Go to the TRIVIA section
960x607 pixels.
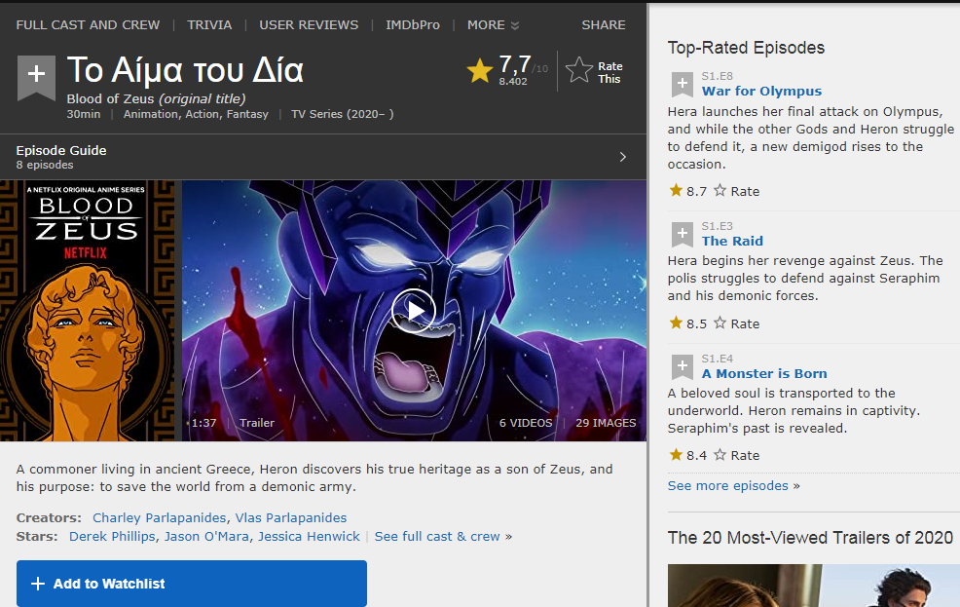(x=209, y=25)
